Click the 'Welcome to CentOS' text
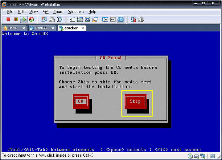Viewport: 222px width, 160px height. [x=25, y=34]
